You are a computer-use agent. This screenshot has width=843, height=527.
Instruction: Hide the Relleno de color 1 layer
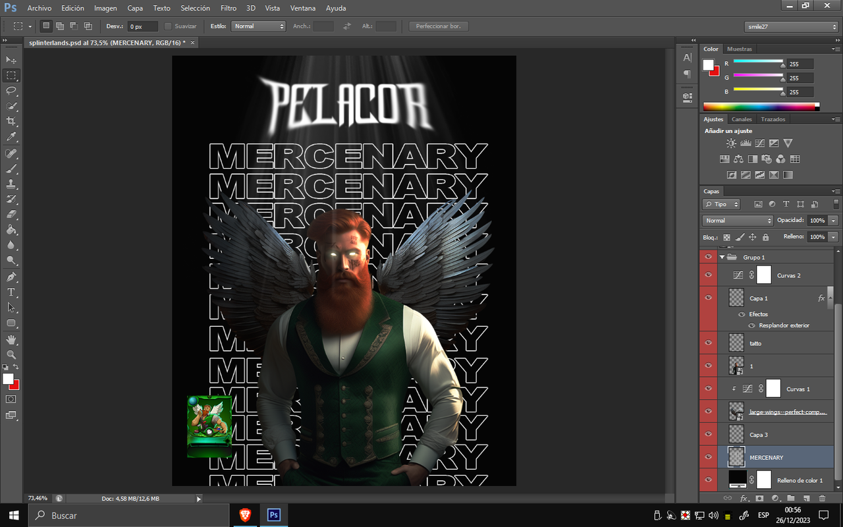[709, 480]
